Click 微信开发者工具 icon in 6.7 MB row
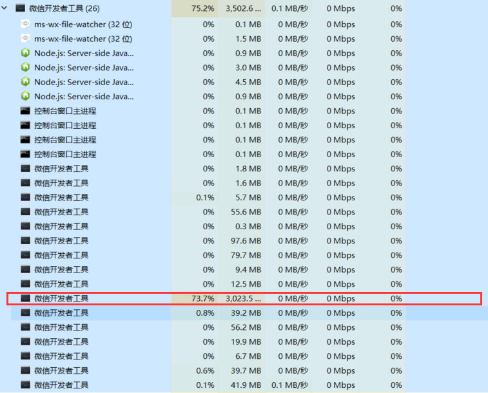This screenshot has height=393, width=488. coord(25,356)
